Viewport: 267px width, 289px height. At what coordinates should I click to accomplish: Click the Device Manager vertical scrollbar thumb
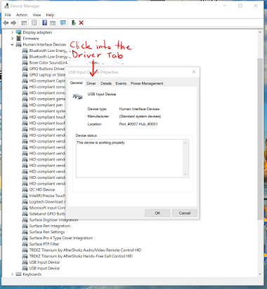(260, 139)
